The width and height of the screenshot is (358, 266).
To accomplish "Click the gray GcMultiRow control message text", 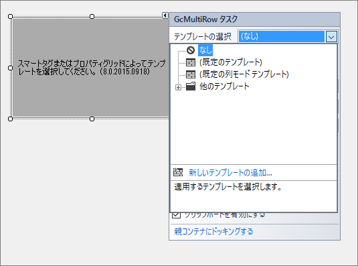I will click(92, 68).
